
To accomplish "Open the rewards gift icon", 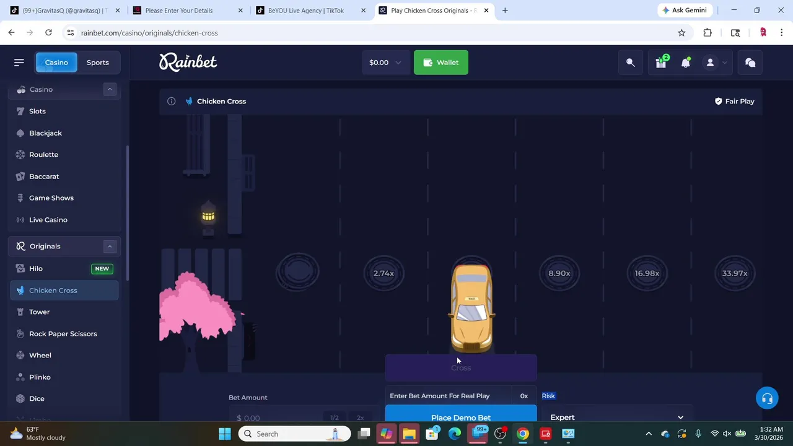I will point(661,63).
